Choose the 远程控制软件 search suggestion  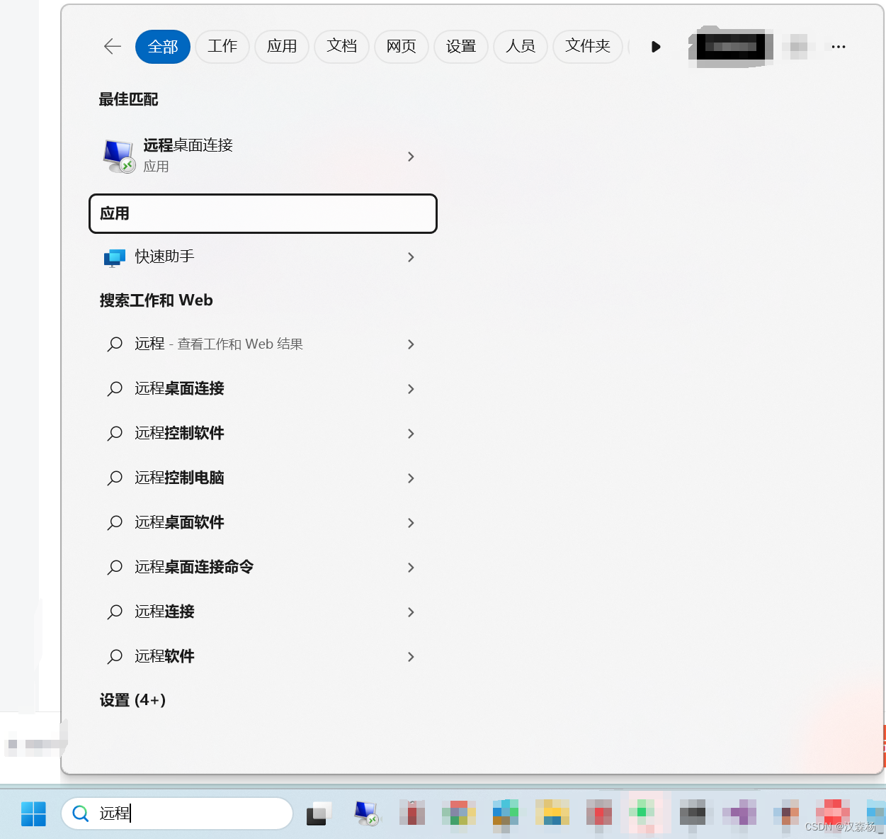tap(263, 434)
